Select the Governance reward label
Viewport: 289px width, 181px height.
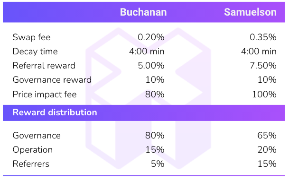pos(52,80)
